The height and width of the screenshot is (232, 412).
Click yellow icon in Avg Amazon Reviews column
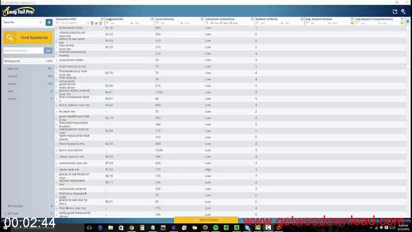(x=352, y=23)
